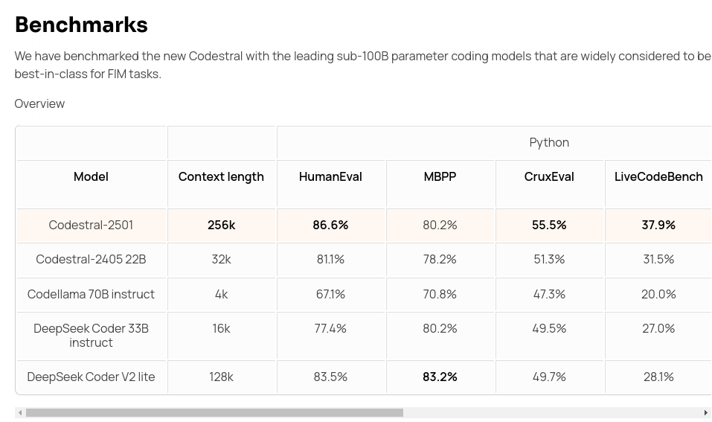Screen dimensions: 712x422
Task: Click the DeepSeek Coder 33B instruct cell
Action: point(92,336)
